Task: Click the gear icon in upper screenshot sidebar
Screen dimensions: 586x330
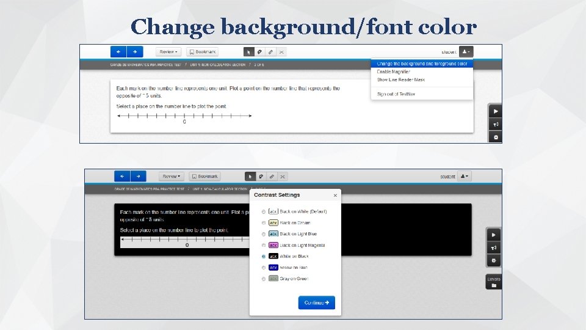Action: 496,137
